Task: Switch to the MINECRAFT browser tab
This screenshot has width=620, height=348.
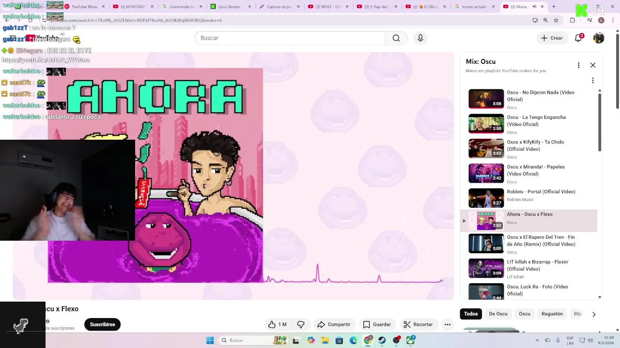Action: tap(133, 7)
